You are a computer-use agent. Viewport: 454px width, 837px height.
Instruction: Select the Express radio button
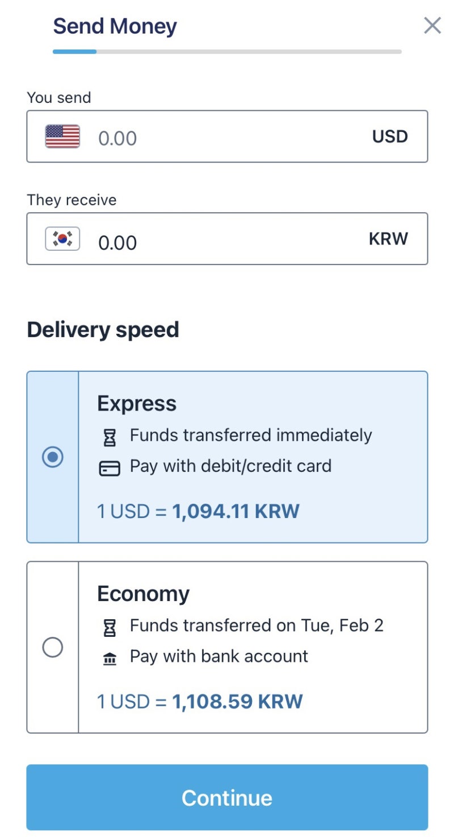coord(53,457)
